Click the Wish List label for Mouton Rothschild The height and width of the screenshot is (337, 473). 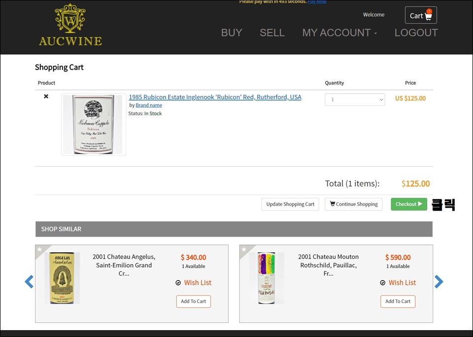(402, 283)
